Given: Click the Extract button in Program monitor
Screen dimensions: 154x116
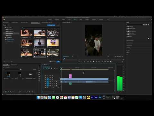Looking at the screenshot, I should point(105,62).
